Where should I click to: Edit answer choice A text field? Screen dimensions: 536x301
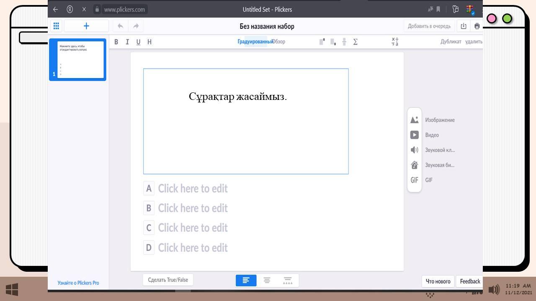click(193, 189)
